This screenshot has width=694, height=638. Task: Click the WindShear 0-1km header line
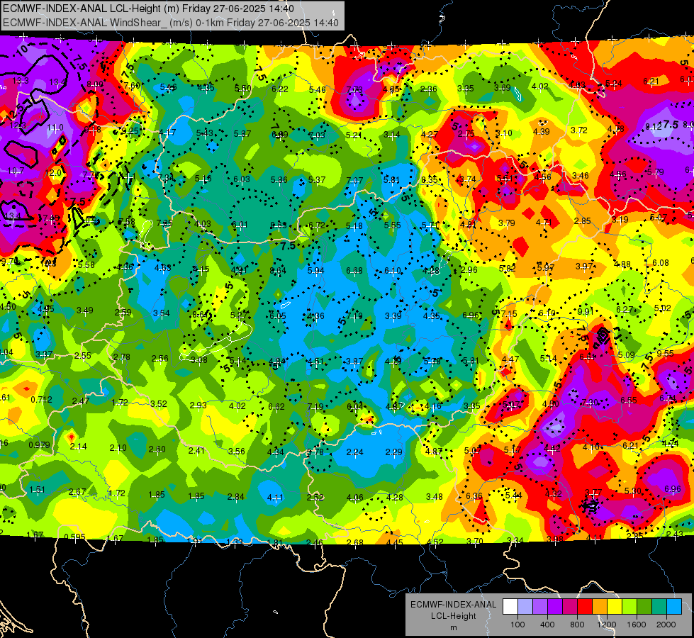click(x=171, y=23)
